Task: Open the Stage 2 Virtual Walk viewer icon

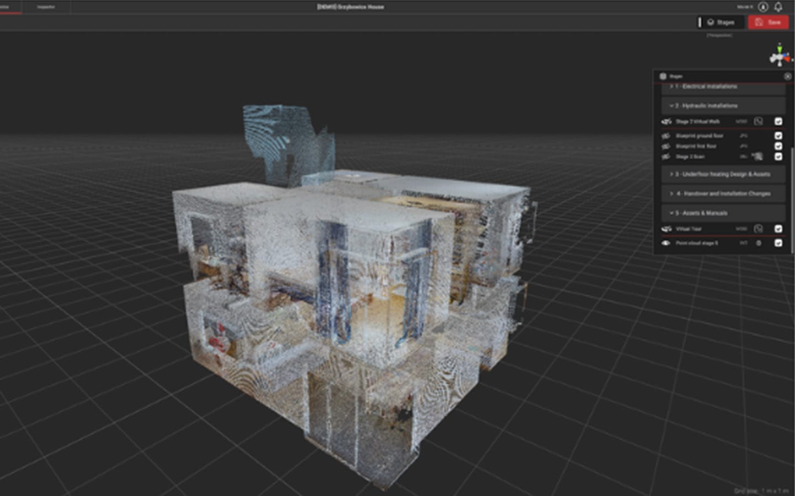Action: click(x=759, y=122)
